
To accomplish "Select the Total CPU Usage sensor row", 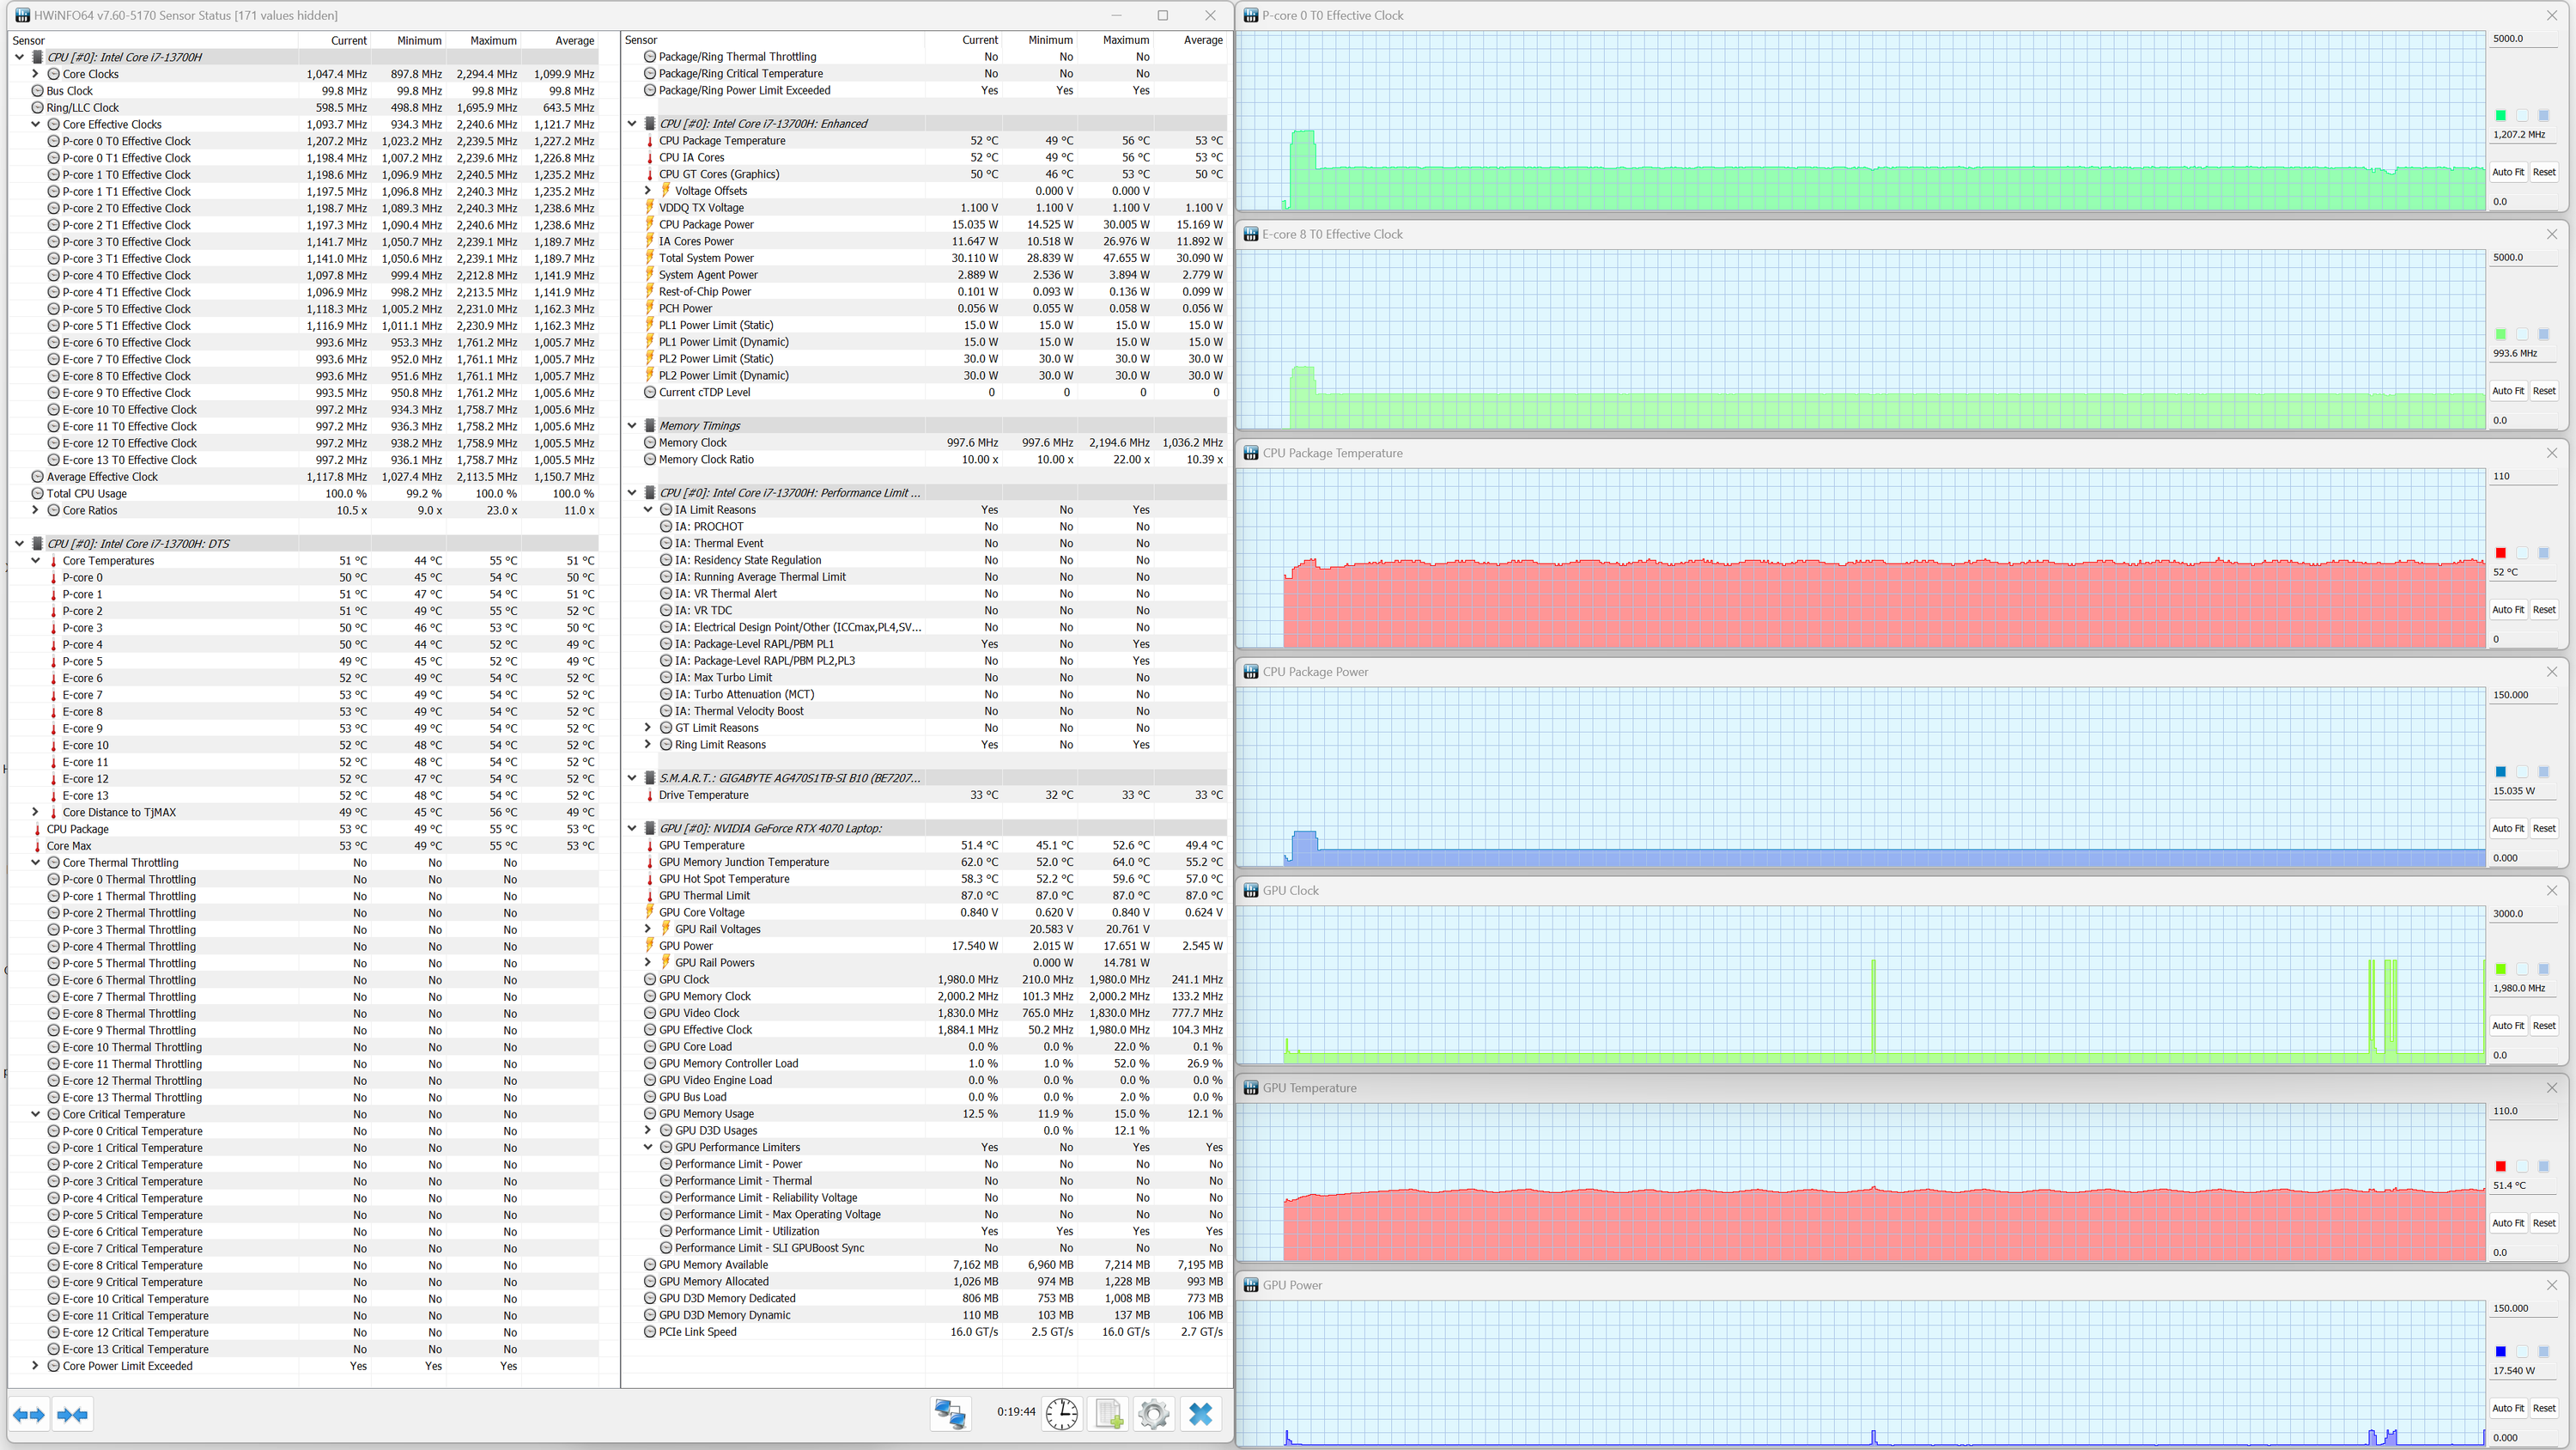I will click(x=87, y=493).
